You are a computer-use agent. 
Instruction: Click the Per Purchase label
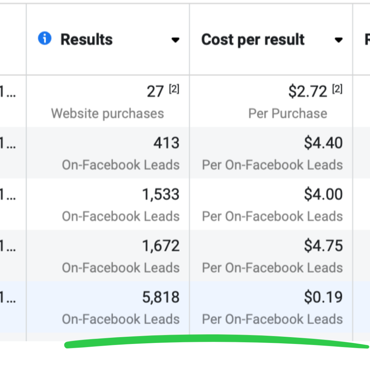tap(288, 114)
